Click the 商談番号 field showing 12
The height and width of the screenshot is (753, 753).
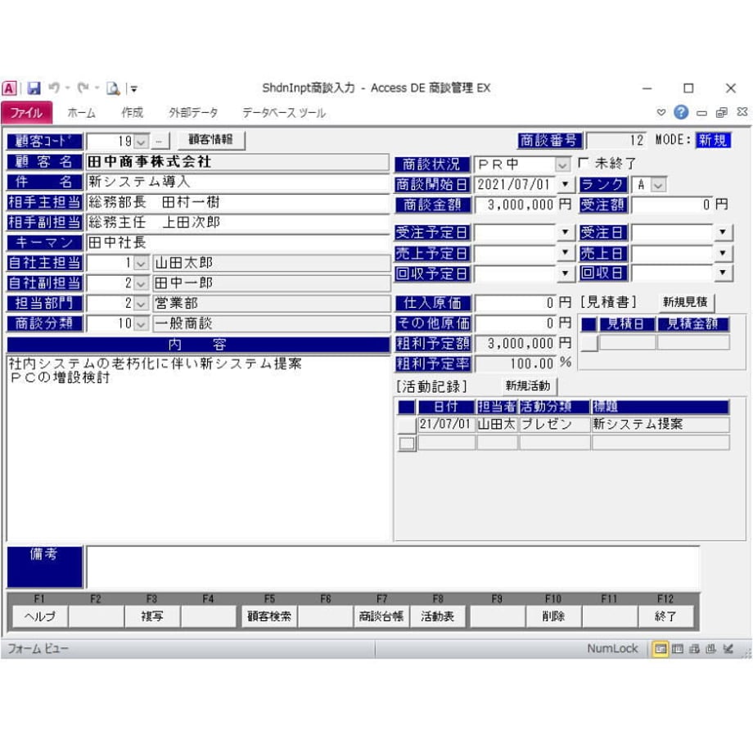(x=616, y=141)
